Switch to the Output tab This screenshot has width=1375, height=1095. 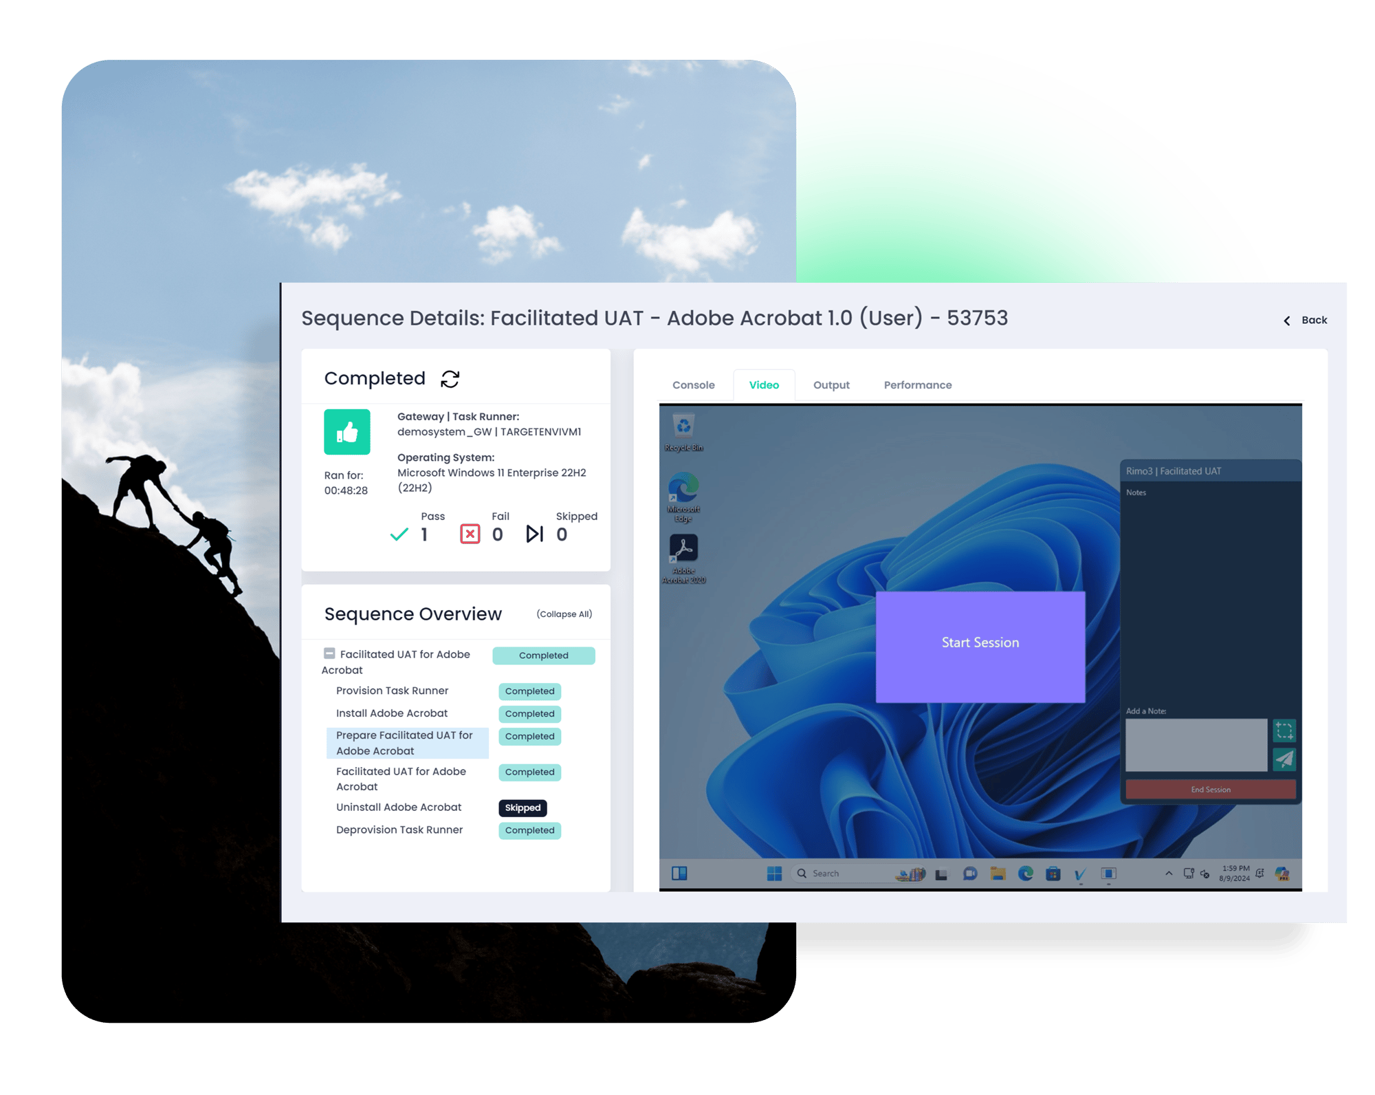[832, 383]
